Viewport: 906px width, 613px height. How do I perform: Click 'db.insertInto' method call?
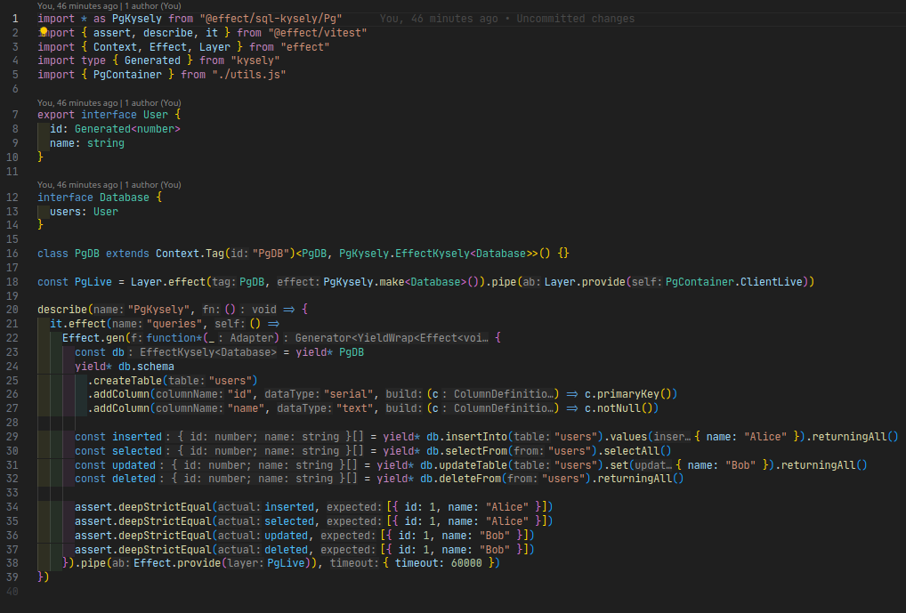tap(467, 437)
